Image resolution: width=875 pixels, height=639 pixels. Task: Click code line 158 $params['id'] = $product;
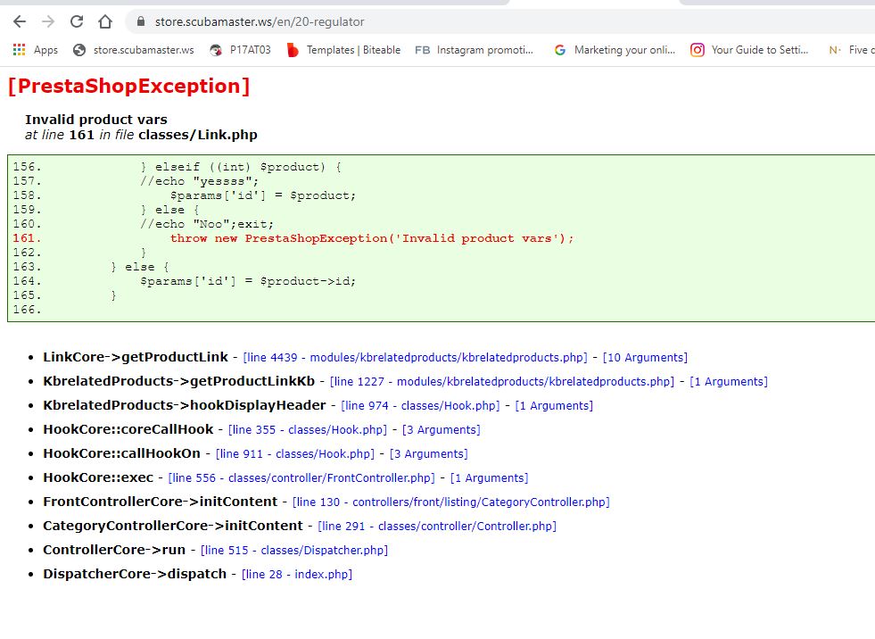pos(263,195)
